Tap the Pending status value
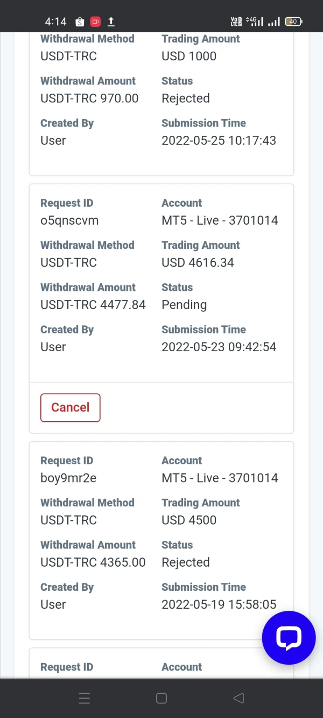Image resolution: width=323 pixels, height=718 pixels. click(x=184, y=305)
